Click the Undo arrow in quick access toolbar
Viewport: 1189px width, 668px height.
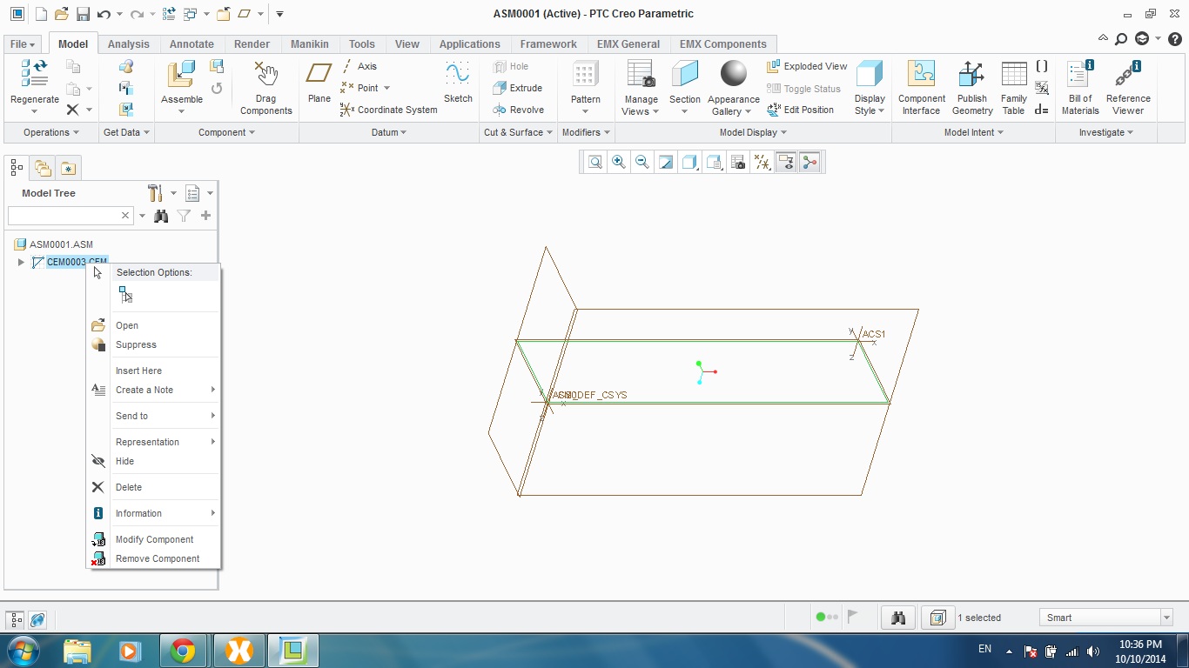tap(104, 14)
